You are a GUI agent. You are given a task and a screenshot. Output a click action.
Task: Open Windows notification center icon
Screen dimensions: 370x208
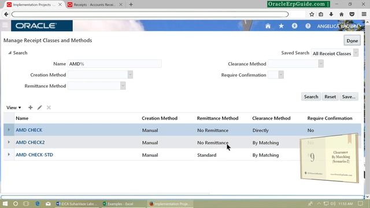point(360,203)
